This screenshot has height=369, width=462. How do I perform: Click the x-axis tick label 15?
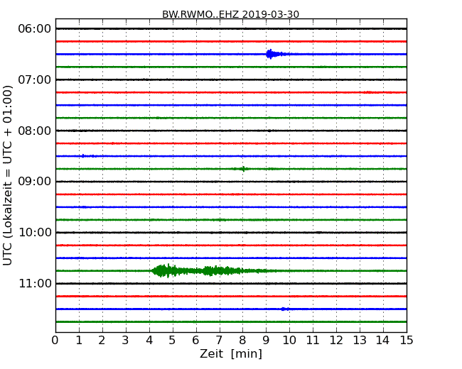coord(407,341)
